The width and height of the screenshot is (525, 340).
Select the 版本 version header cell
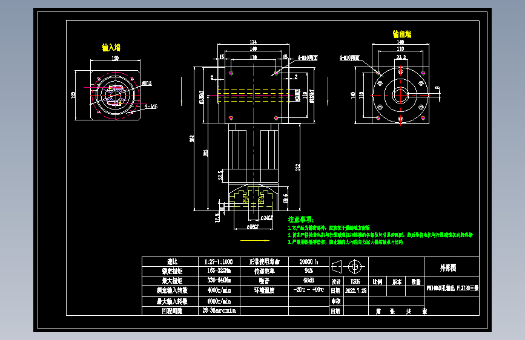(x=397, y=282)
